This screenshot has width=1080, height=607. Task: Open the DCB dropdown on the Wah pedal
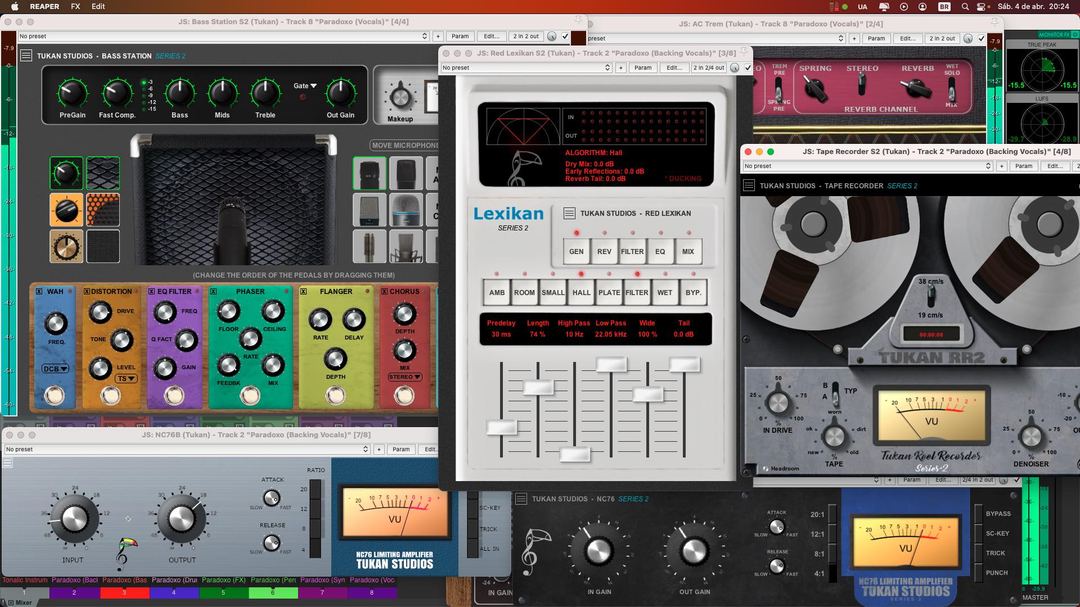[x=55, y=369]
